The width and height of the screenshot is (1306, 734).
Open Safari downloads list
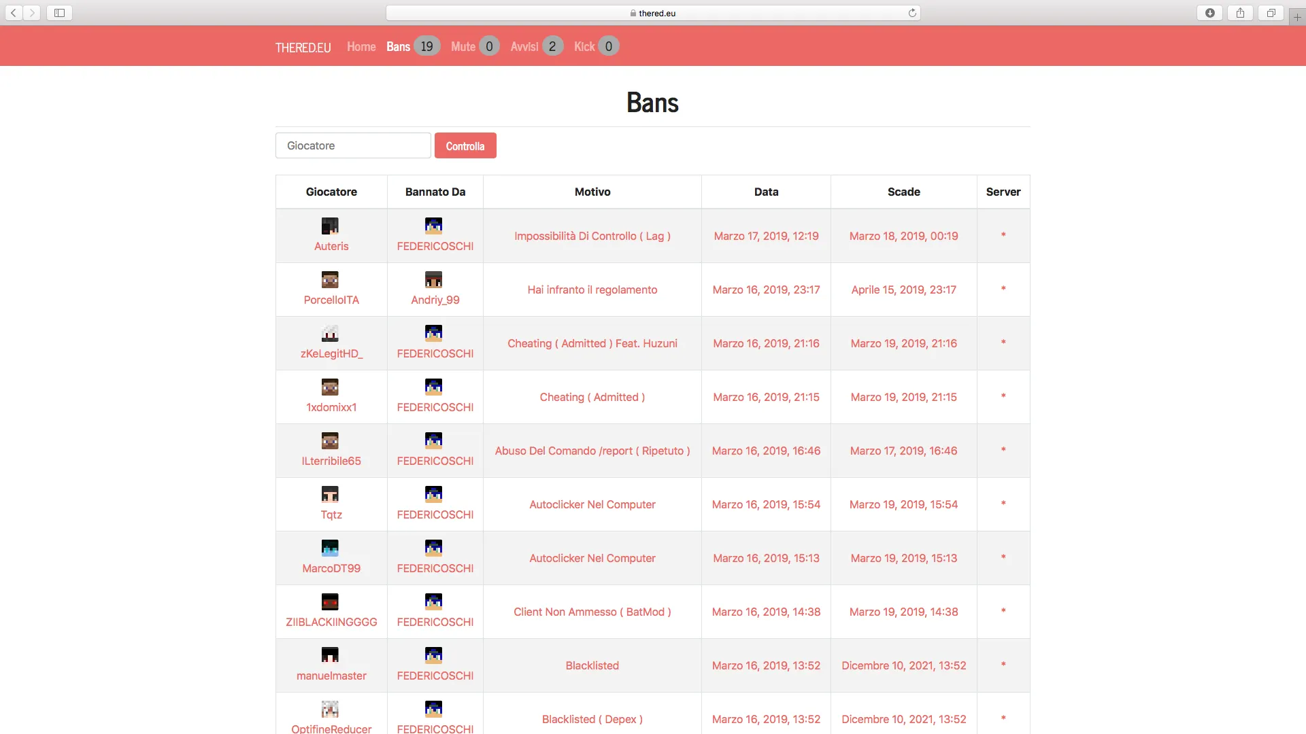click(x=1209, y=13)
